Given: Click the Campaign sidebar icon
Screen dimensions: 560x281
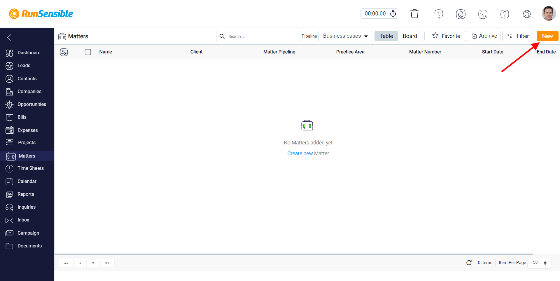Looking at the screenshot, I should click(x=9, y=233).
